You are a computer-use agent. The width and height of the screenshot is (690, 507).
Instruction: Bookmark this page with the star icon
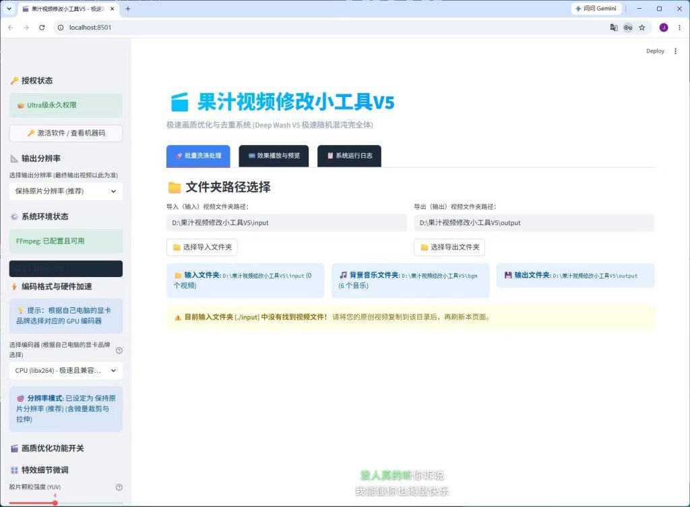click(x=642, y=27)
